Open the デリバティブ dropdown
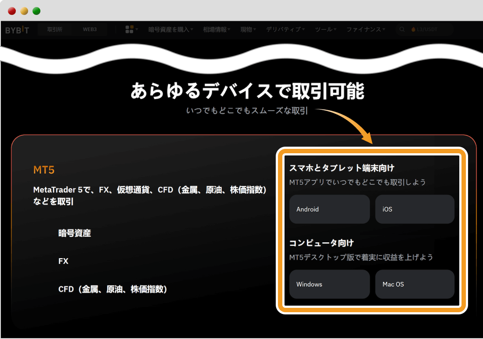Viewport: 483px width, 339px height. pos(285,29)
